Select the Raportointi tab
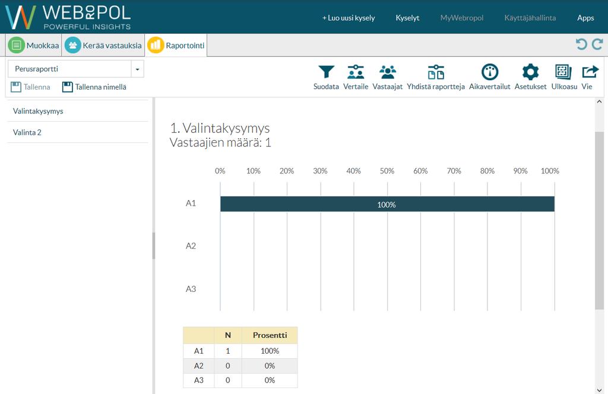This screenshot has width=608, height=394. (x=176, y=45)
